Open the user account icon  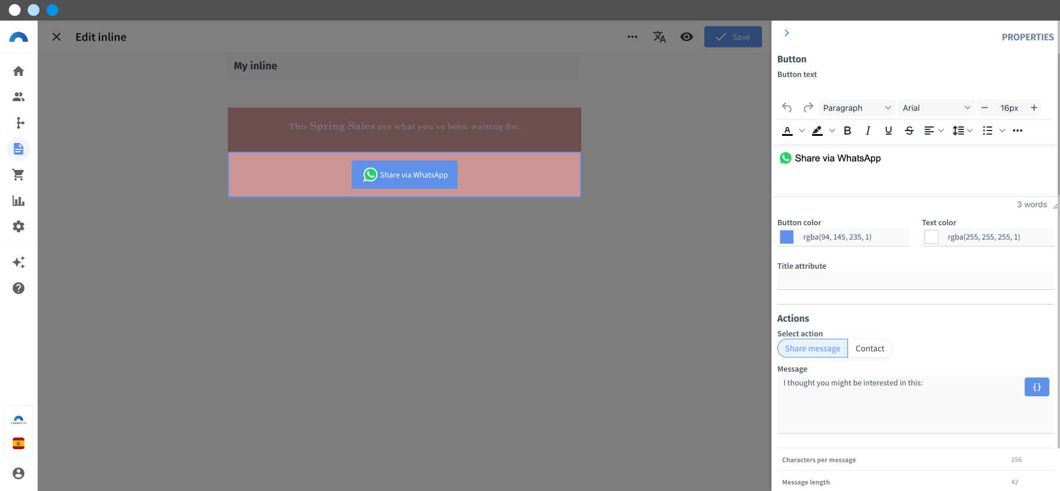19,473
